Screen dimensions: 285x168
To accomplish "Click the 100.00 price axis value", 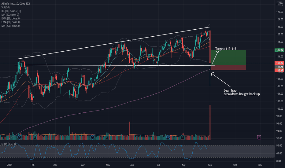I will click(x=279, y=109).
